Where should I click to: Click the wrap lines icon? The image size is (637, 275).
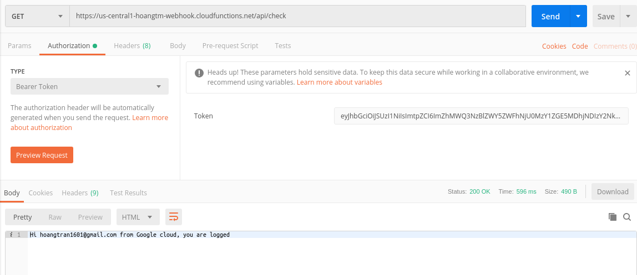(x=174, y=217)
